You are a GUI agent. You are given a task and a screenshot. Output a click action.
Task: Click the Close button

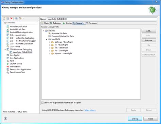pyautogui.click(x=150, y=119)
